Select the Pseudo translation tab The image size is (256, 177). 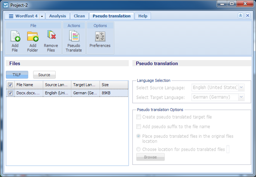click(x=112, y=16)
